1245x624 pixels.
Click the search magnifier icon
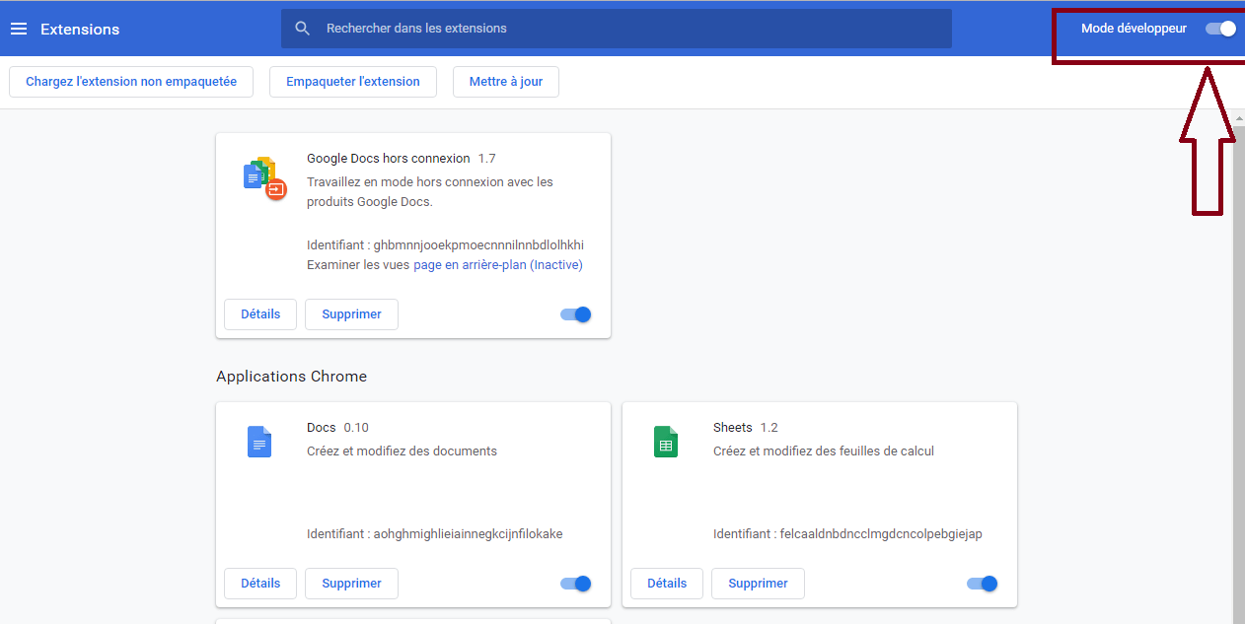click(303, 29)
